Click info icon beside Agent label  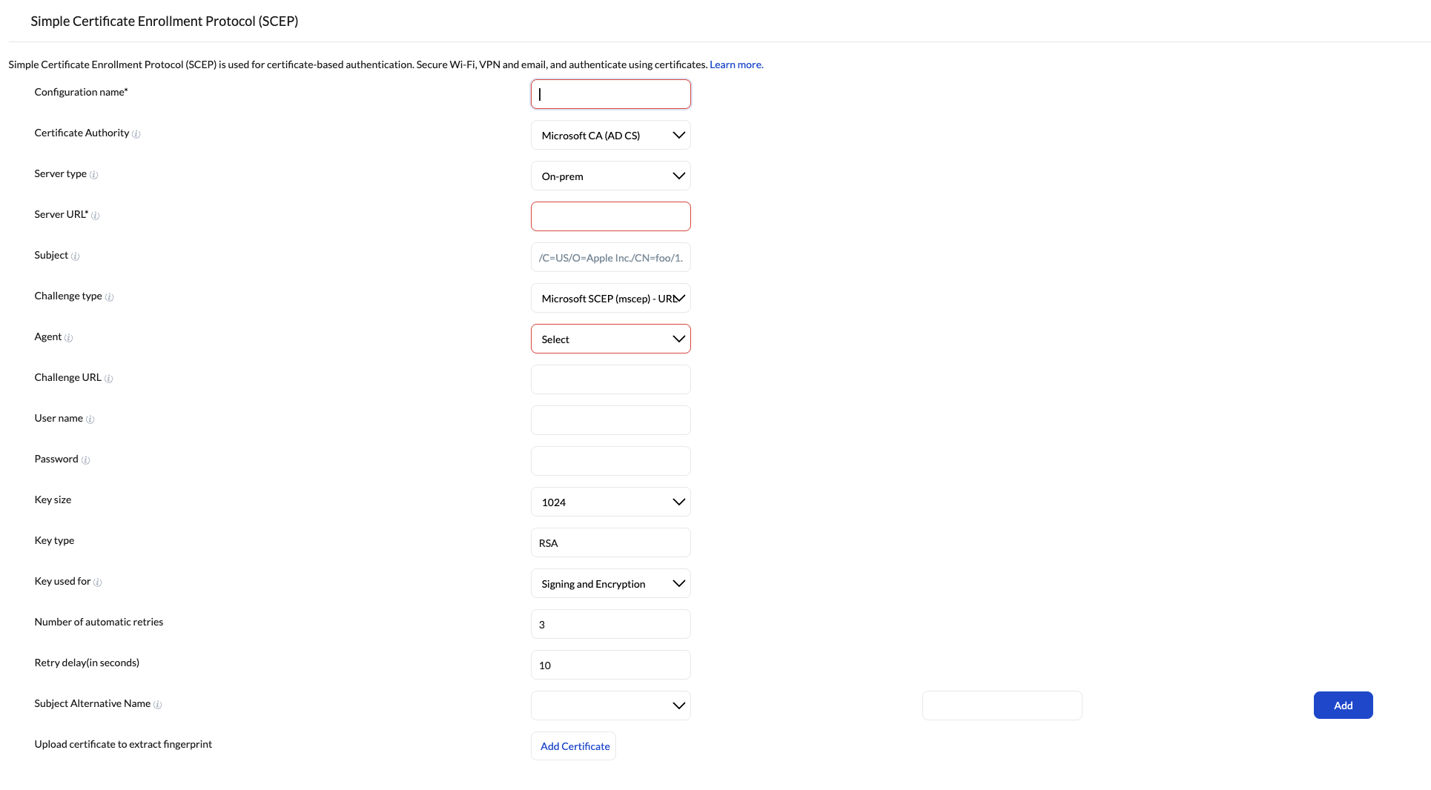[x=68, y=338]
